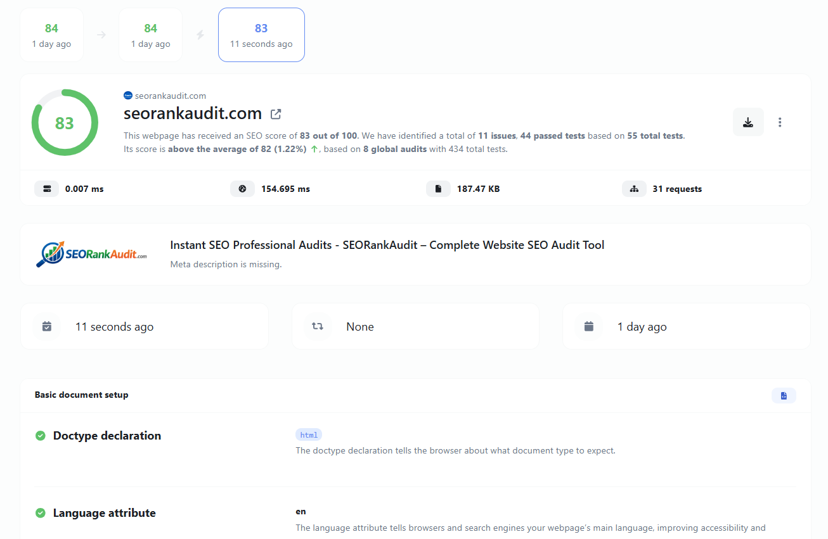Click the html badge under Doctype declaration
This screenshot has width=828, height=539.
click(x=309, y=434)
